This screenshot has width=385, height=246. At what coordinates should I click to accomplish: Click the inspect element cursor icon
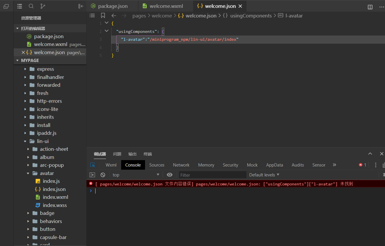(x=93, y=165)
